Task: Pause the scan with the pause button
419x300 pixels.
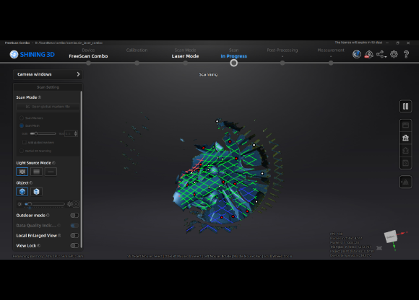Action: pyautogui.click(x=405, y=107)
